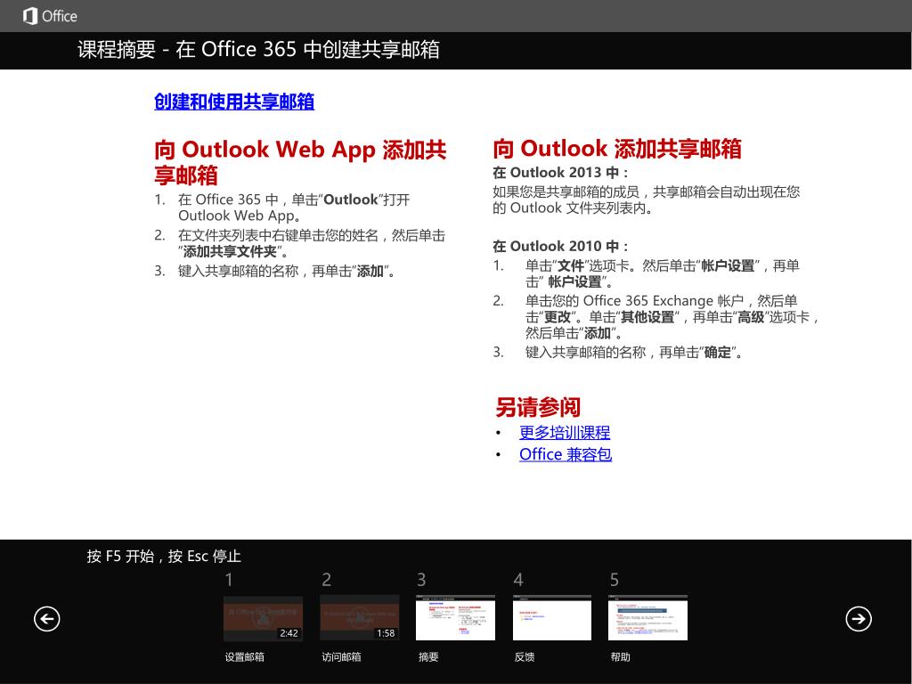
Task: Click the 2:42 duration badge
Action: [x=289, y=633]
